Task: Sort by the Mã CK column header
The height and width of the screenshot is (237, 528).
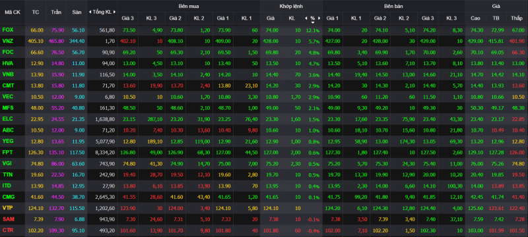Action: click(x=13, y=12)
